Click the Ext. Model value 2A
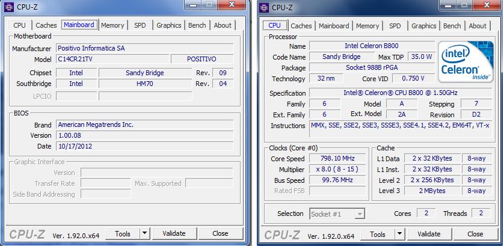Image resolution: width=504 pixels, height=246 pixels. 402,114
